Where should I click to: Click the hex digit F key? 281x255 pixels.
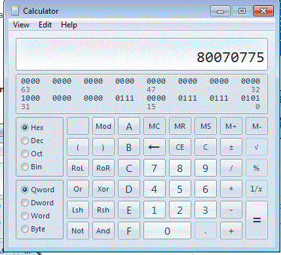129,231
